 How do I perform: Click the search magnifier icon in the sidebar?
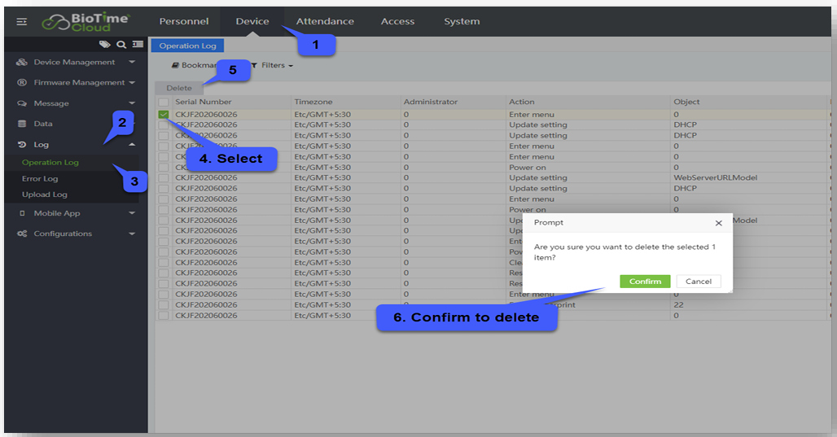[121, 45]
